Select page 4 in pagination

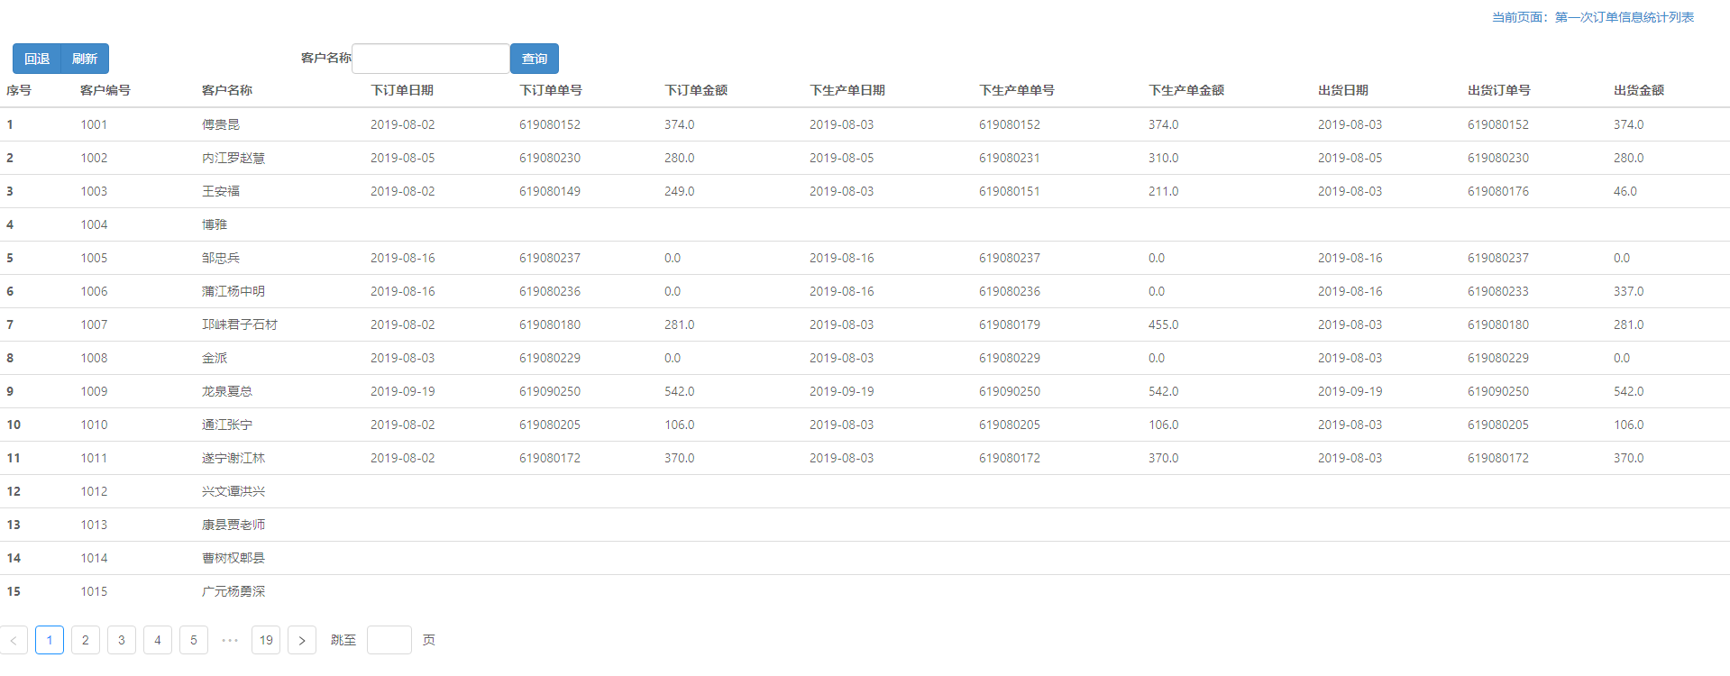click(x=158, y=640)
